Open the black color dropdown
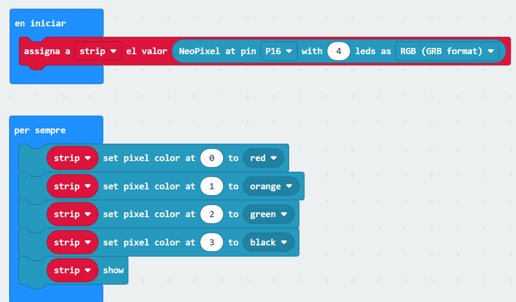 point(268,242)
